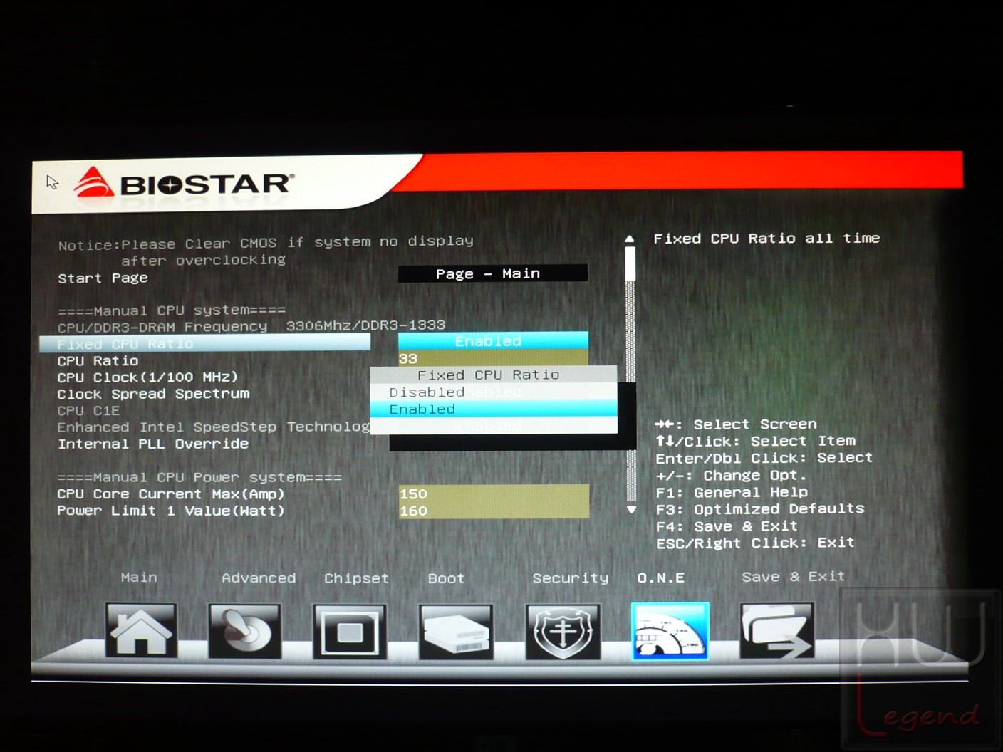Switch to the Advanced tab label

(x=259, y=578)
